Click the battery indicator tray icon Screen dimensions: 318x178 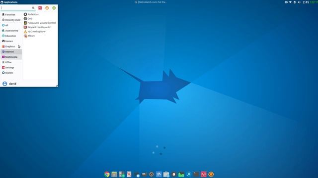coord(295,2)
